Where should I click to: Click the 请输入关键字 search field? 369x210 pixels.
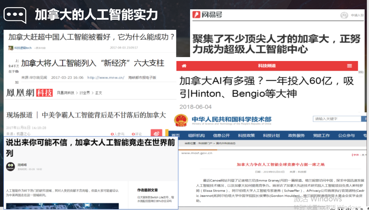click(x=335, y=119)
